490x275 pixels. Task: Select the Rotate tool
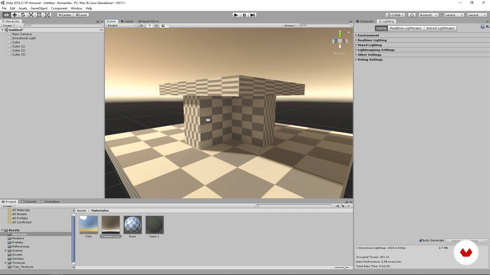[x=23, y=15]
